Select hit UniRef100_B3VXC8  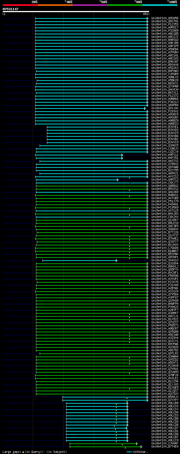pos(165,142)
